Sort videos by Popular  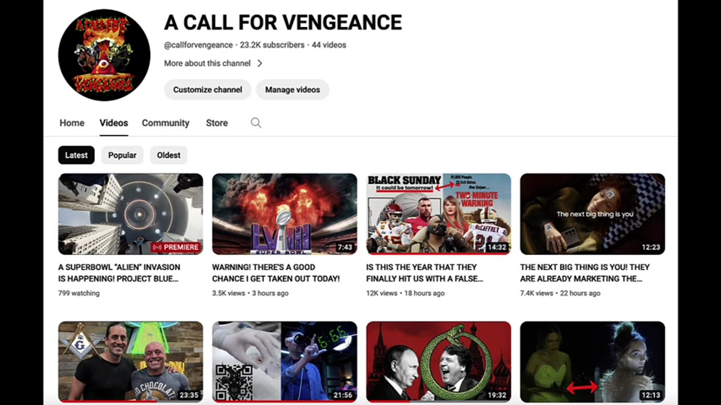pos(122,155)
